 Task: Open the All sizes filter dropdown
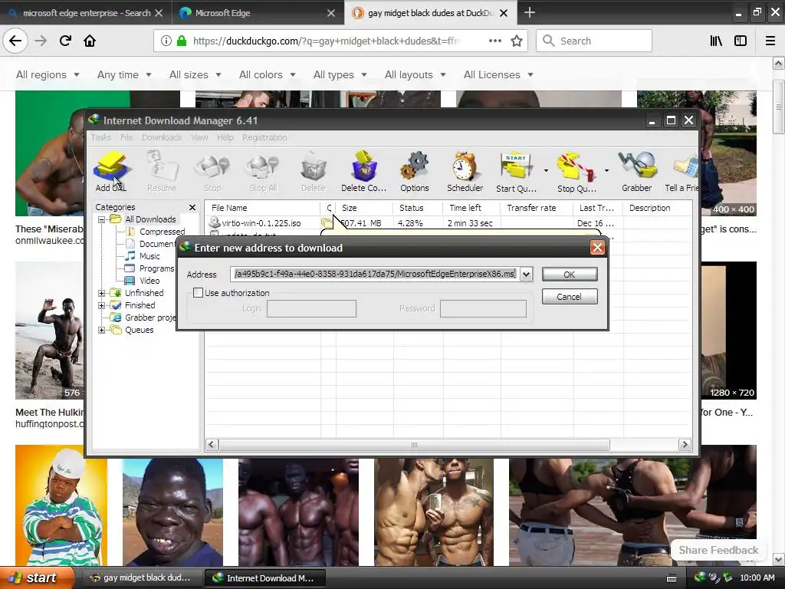coord(195,74)
